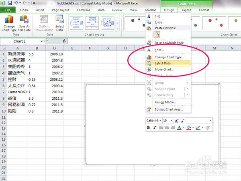
Task: Expand the Chart Layouts gallery more arrow
Action: pos(118,29)
